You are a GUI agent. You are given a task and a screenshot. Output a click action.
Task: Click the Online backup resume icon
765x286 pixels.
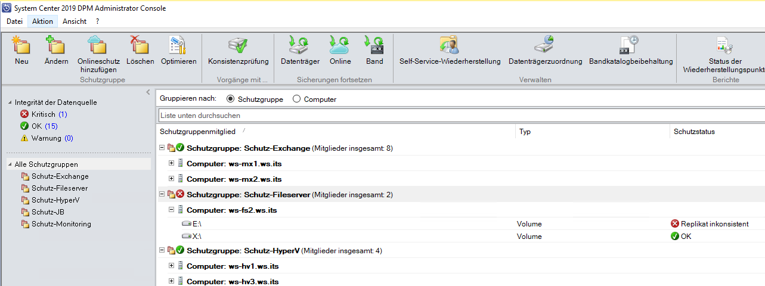tap(340, 45)
